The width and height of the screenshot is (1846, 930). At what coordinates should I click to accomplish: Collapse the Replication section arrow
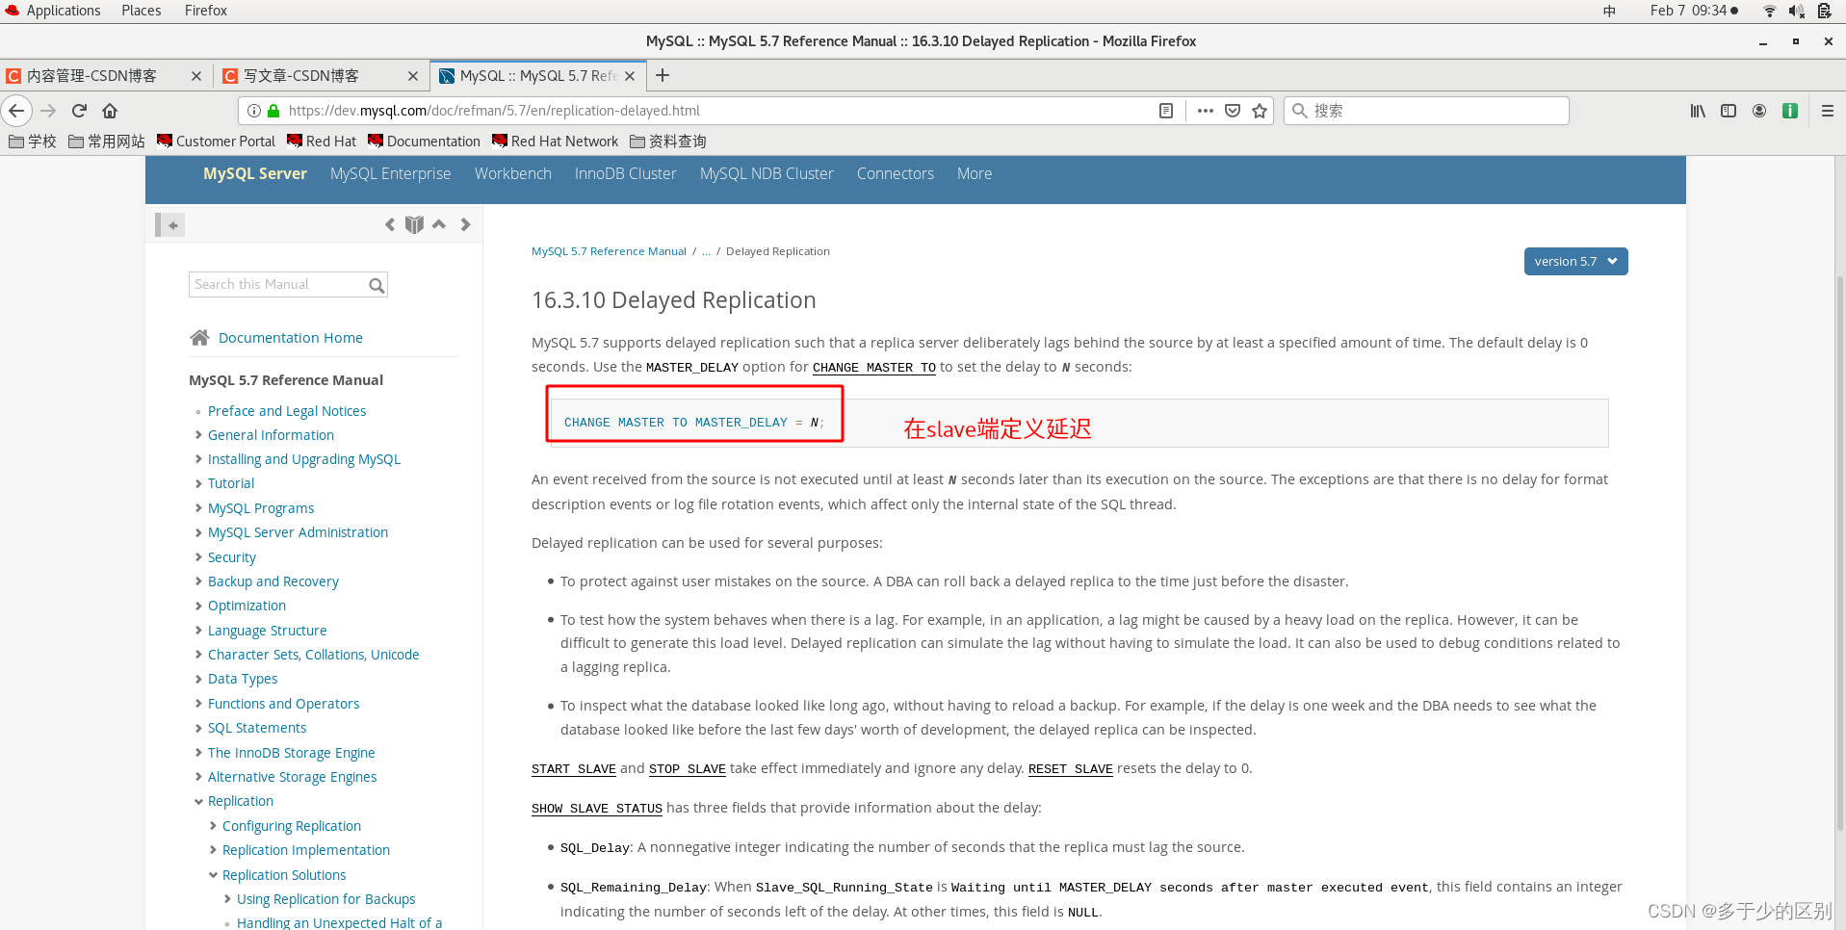click(198, 801)
